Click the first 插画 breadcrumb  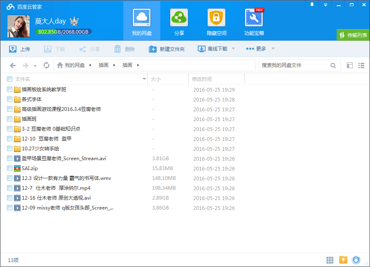click(103, 65)
